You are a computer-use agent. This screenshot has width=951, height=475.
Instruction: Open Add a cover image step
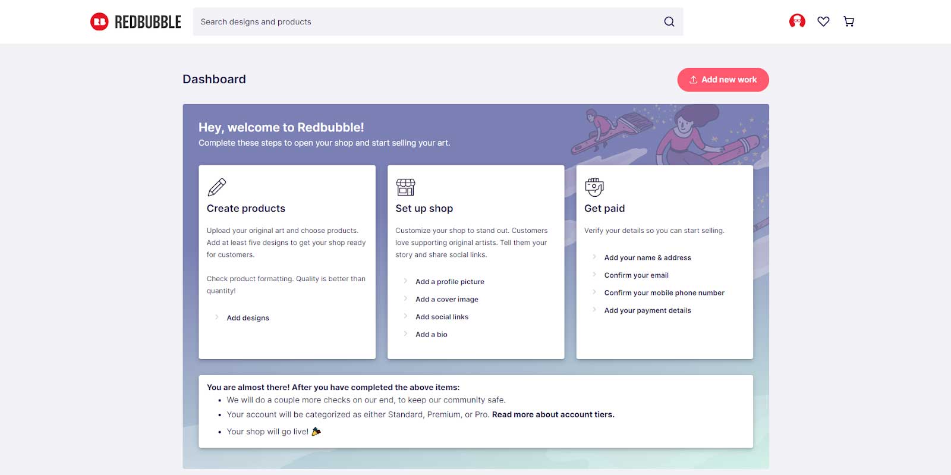pyautogui.click(x=446, y=300)
